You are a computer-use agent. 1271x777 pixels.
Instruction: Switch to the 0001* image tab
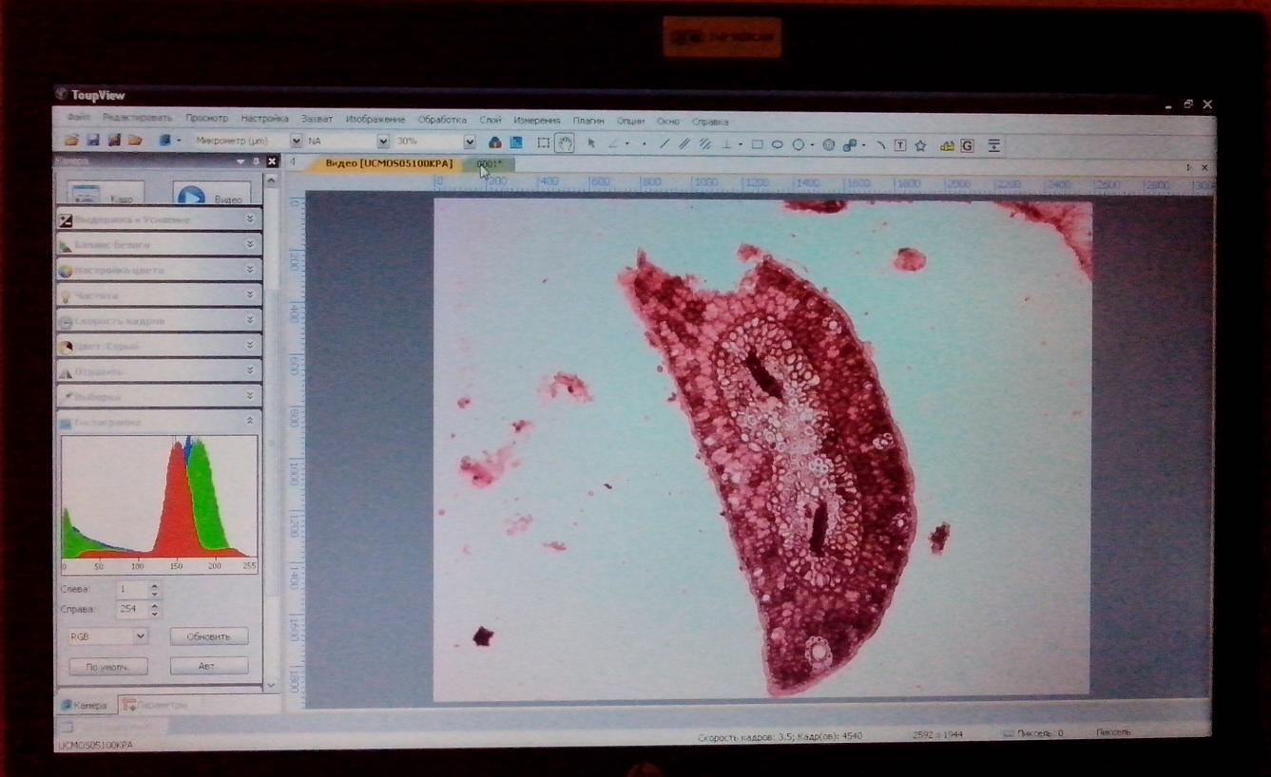point(491,164)
